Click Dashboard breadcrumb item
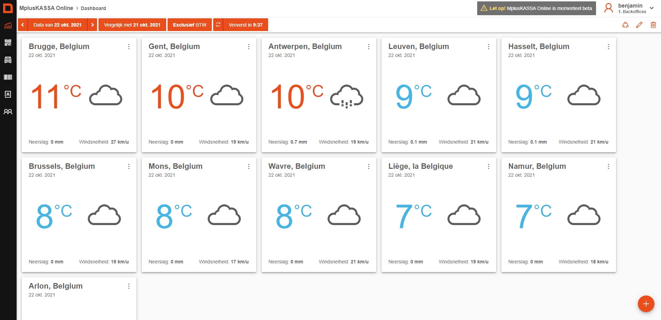661x320 pixels. tap(93, 8)
